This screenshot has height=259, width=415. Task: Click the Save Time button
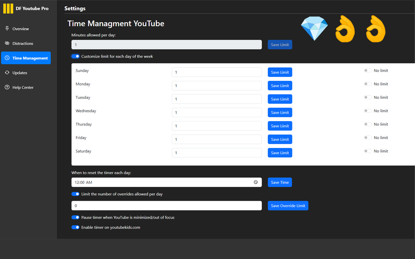[x=280, y=182]
